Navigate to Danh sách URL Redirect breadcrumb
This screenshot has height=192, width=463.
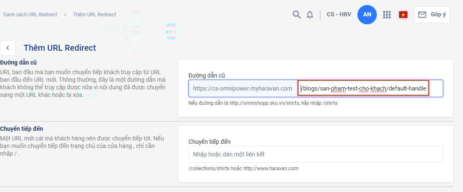30,15
